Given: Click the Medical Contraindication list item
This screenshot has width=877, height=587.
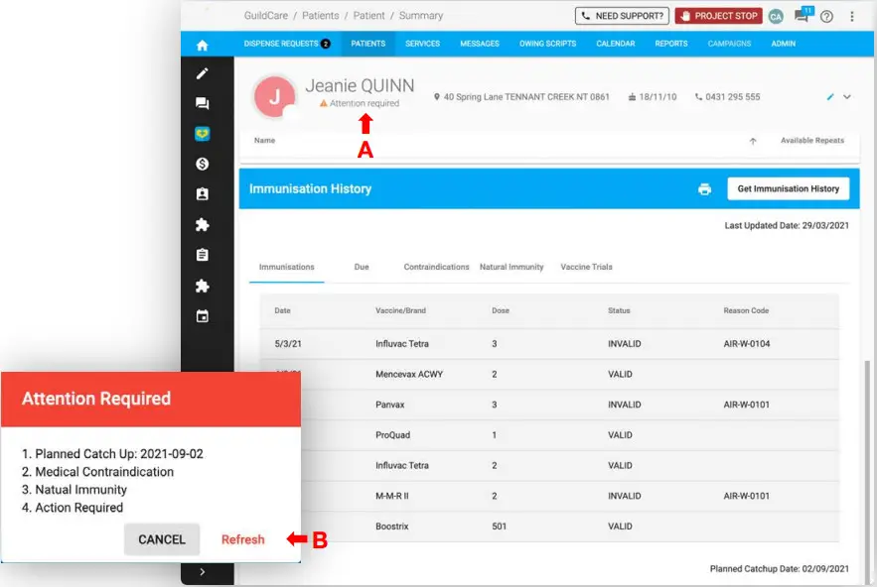Looking at the screenshot, I should point(98,472).
